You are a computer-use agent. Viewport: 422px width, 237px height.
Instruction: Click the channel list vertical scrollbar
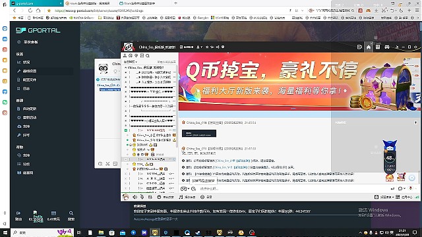177,106
